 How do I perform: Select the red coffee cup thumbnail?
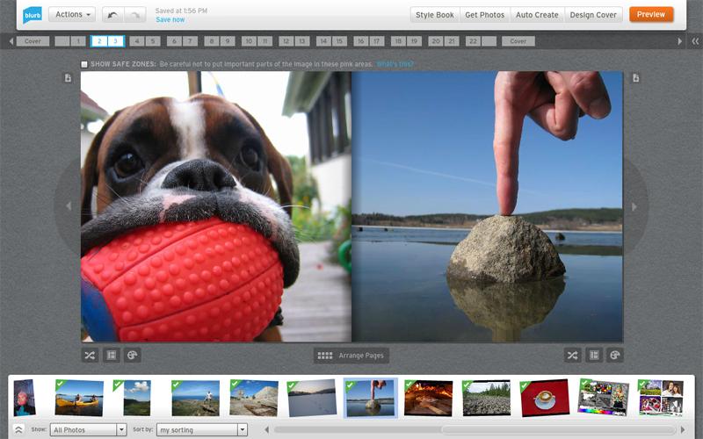point(544,398)
